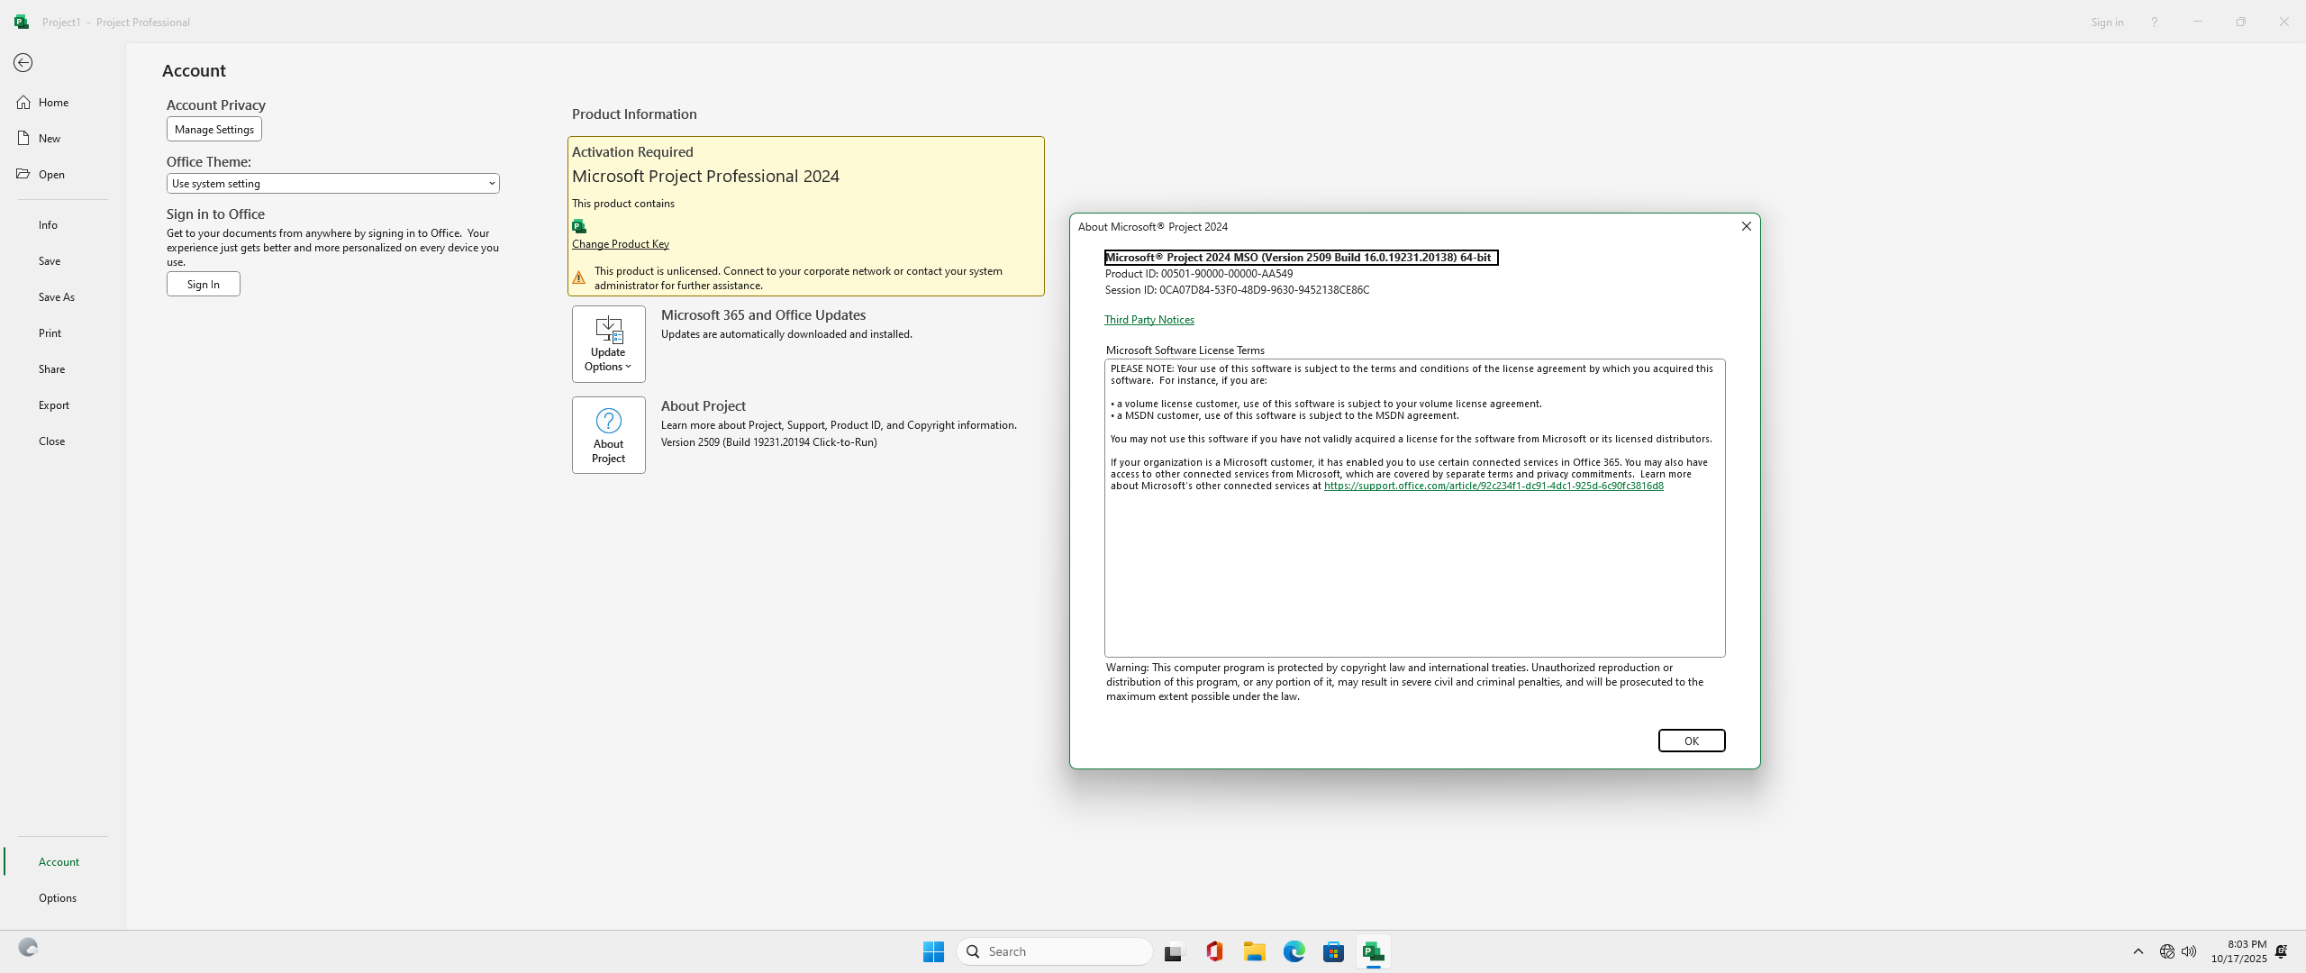Screen dimensions: 2306x973
Task: Open Microsoft Store from the taskbar
Action: click(1333, 951)
